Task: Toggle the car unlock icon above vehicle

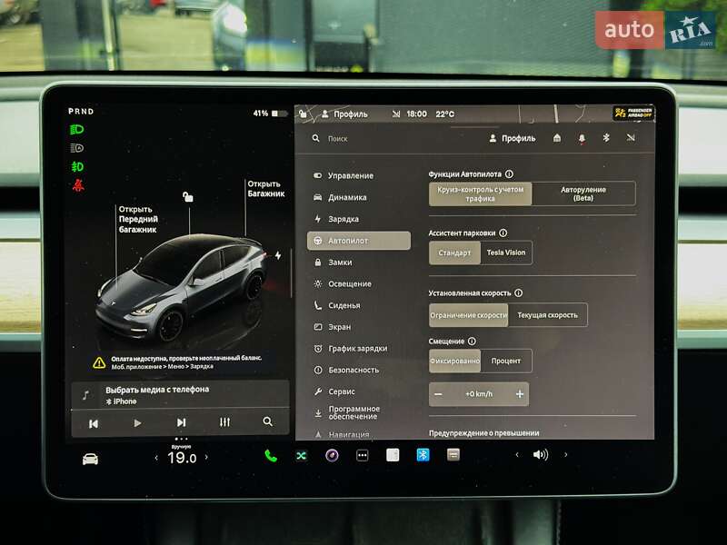Action: point(188,197)
